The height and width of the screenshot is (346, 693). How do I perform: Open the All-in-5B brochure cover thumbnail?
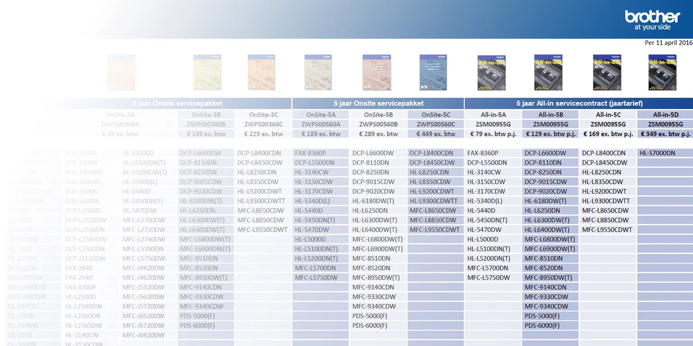(548, 73)
